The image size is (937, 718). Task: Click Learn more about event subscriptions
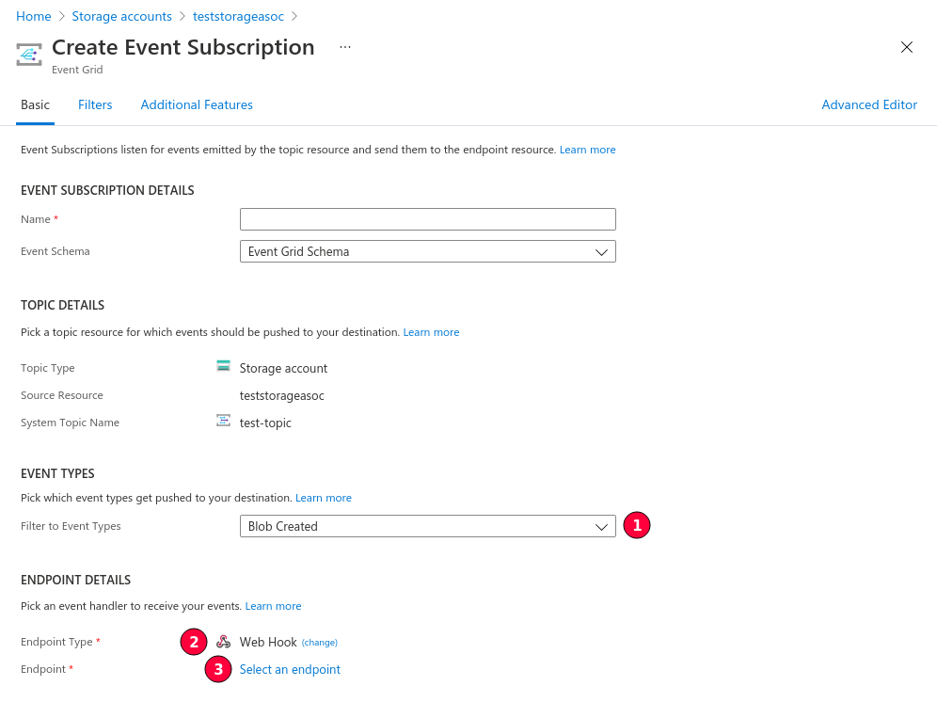coord(587,150)
